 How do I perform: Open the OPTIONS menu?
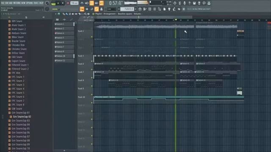[30, 3]
